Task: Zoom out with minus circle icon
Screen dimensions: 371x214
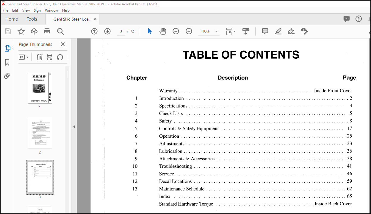Action: coord(176,31)
